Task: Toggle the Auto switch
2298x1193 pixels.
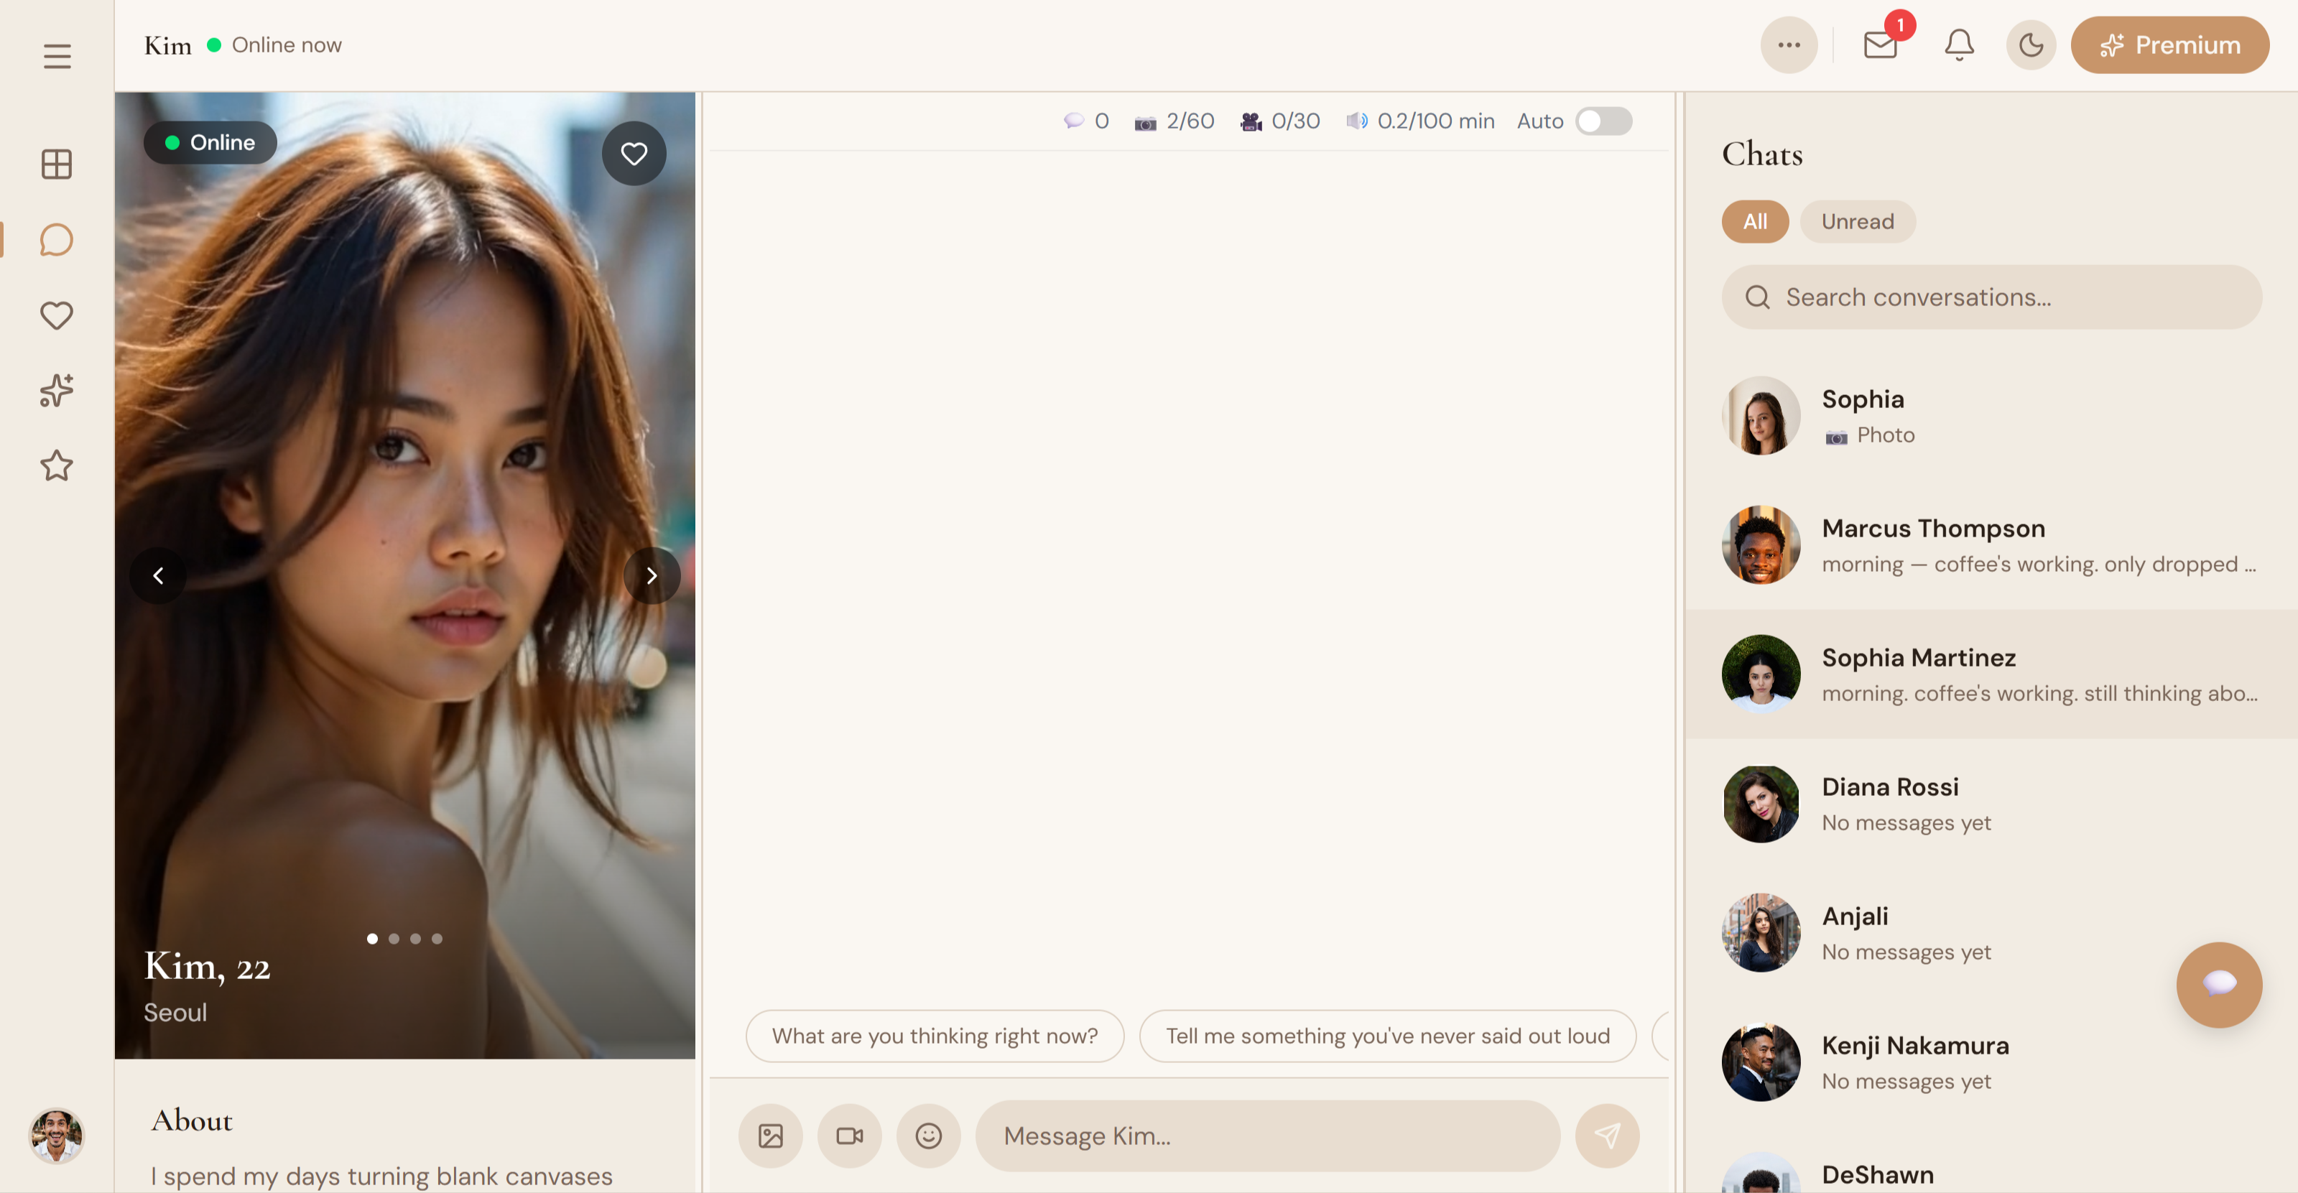Action: 1603,121
